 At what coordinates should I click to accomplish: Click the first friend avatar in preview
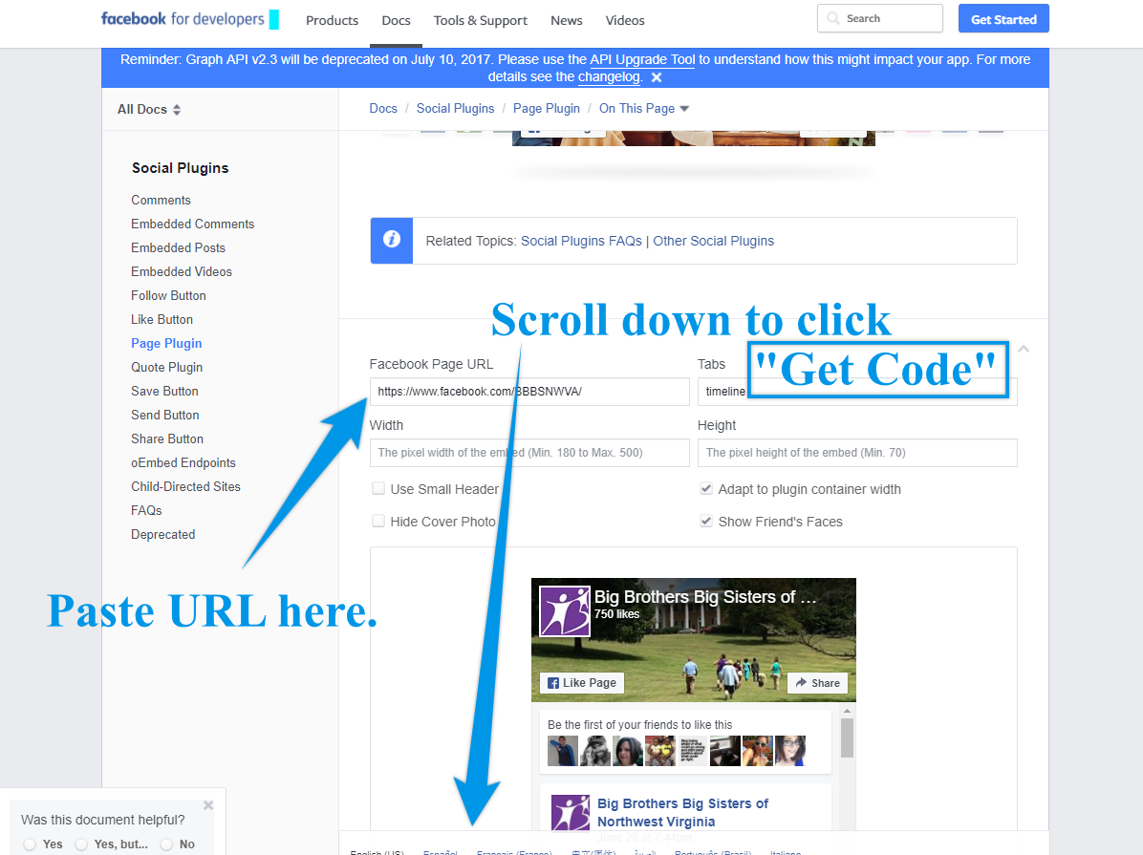[563, 751]
